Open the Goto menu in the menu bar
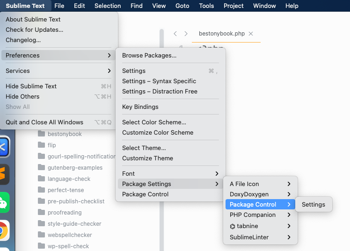350x251 pixels. click(x=182, y=6)
